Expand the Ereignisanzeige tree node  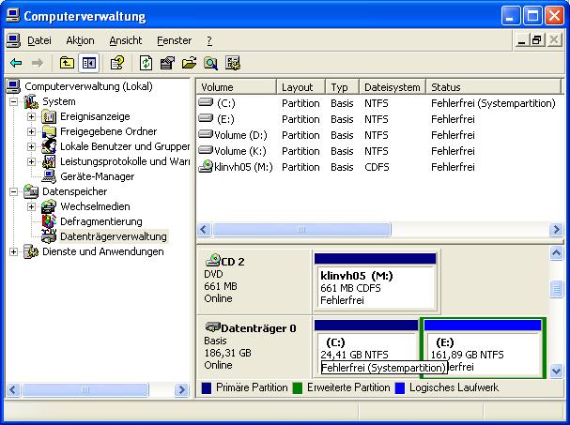coord(31,116)
